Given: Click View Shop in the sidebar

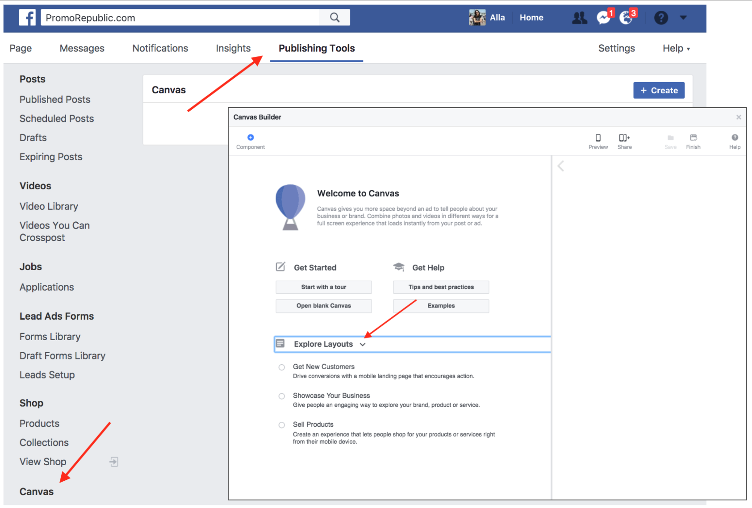Looking at the screenshot, I should [x=43, y=462].
